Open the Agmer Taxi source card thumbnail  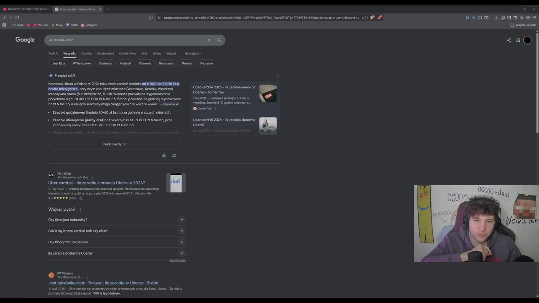268,93
